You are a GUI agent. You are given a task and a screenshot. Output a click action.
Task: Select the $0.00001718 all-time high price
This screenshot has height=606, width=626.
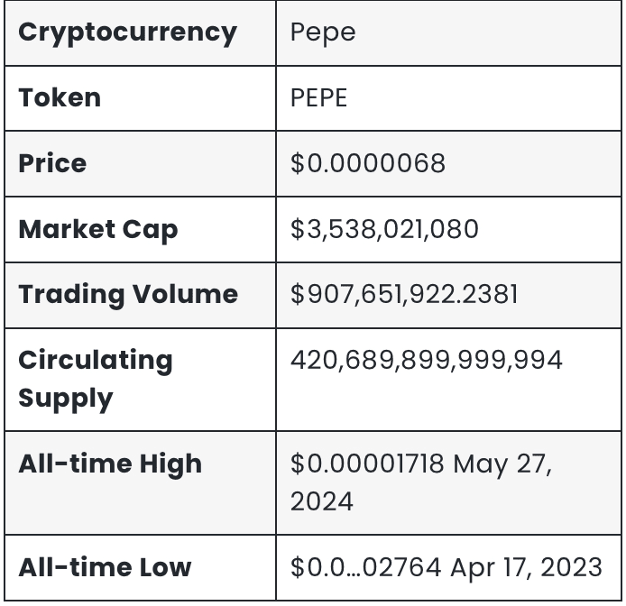pos(367,464)
